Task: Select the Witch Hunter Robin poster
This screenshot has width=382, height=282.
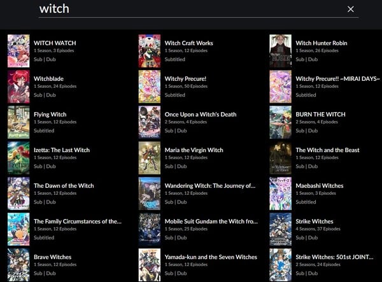Action: pyautogui.click(x=280, y=51)
